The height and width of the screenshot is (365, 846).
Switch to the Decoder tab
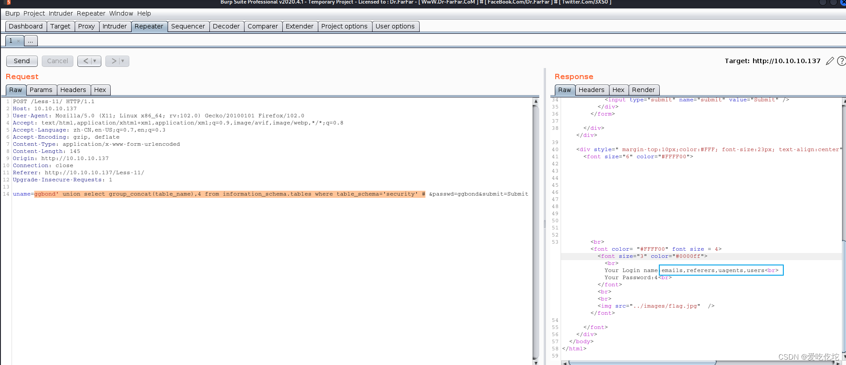pyautogui.click(x=226, y=26)
